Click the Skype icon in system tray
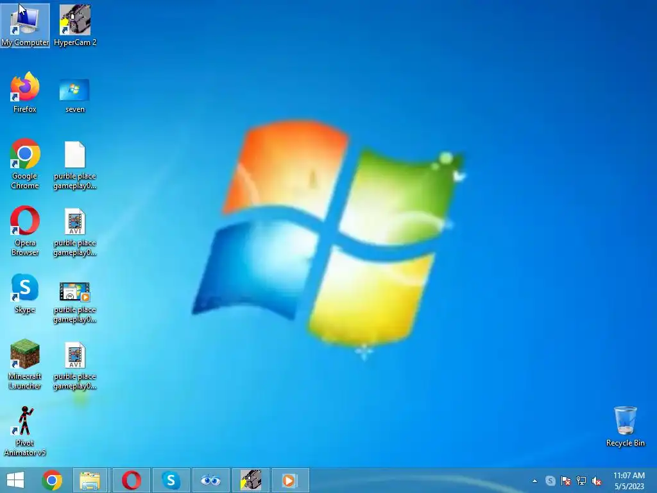 (550, 481)
